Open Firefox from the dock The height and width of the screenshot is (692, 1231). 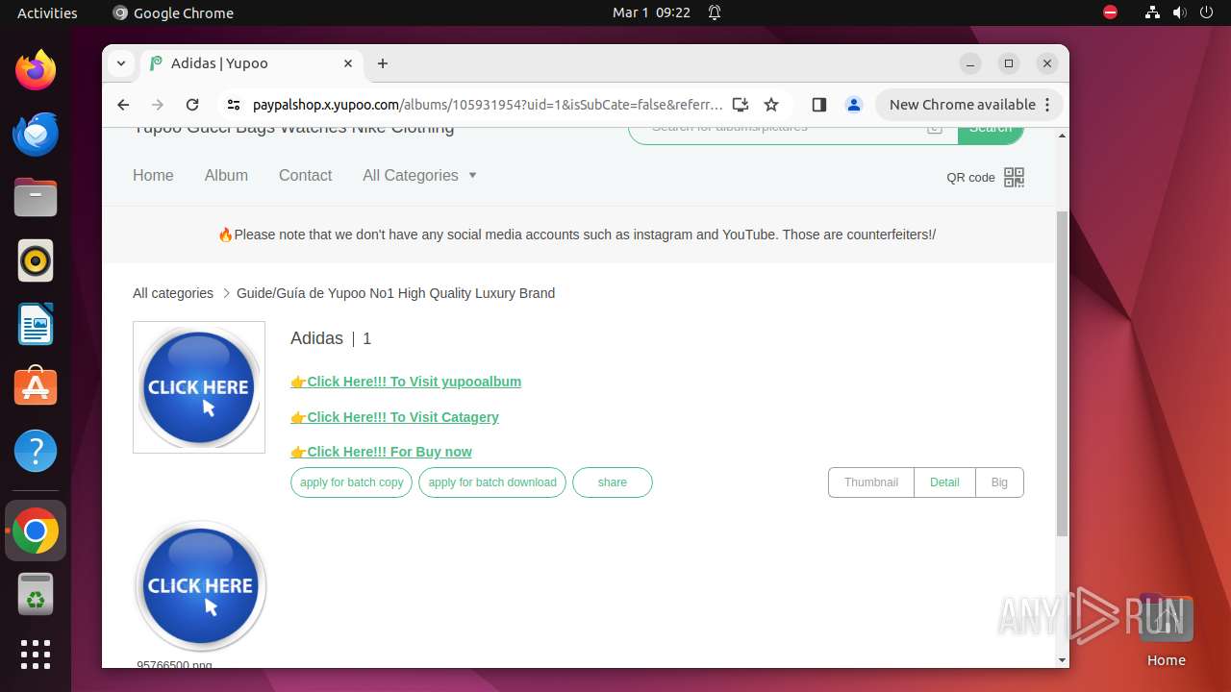click(36, 70)
